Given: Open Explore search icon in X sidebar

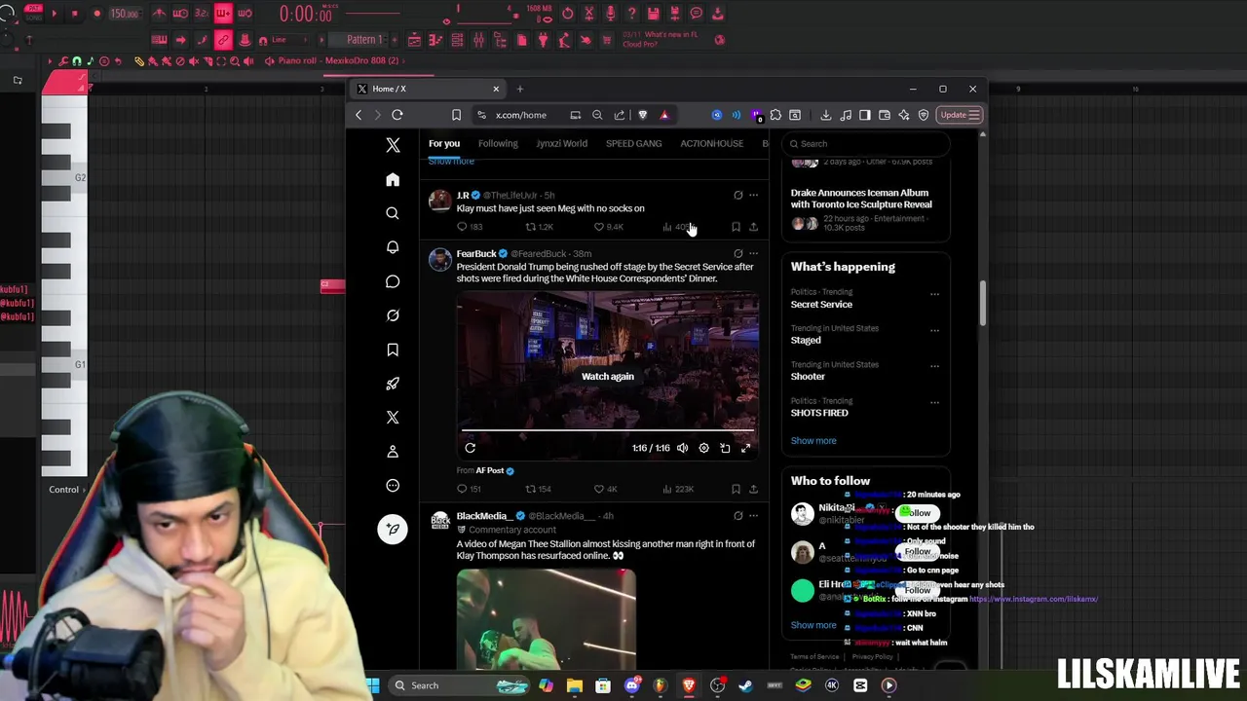Looking at the screenshot, I should click(x=393, y=213).
